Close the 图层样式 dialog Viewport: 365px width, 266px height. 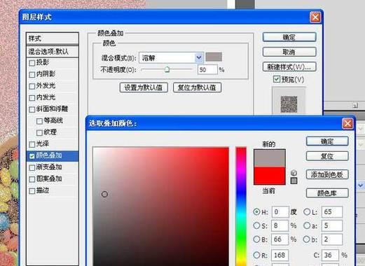pyautogui.click(x=315, y=17)
